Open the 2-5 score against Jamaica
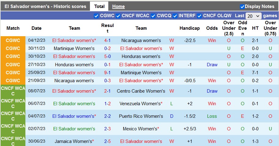This screenshot has width=279, height=146. [x=107, y=141]
